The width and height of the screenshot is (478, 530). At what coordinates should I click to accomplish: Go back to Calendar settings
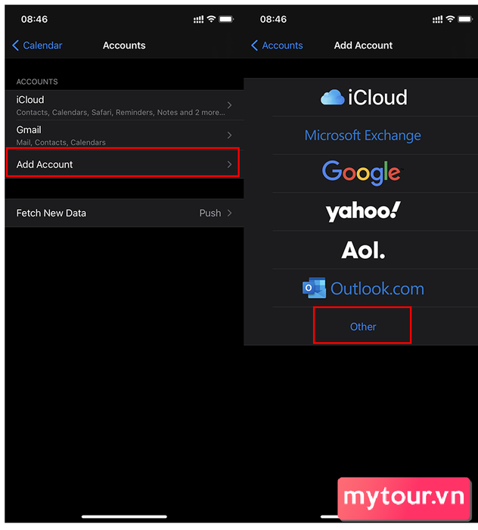[x=37, y=45]
